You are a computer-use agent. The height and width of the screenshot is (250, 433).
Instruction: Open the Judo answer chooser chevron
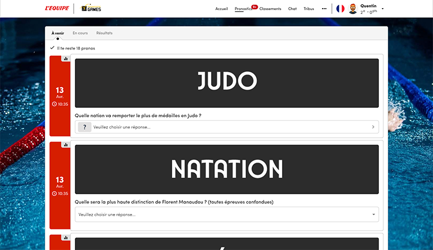point(373,127)
